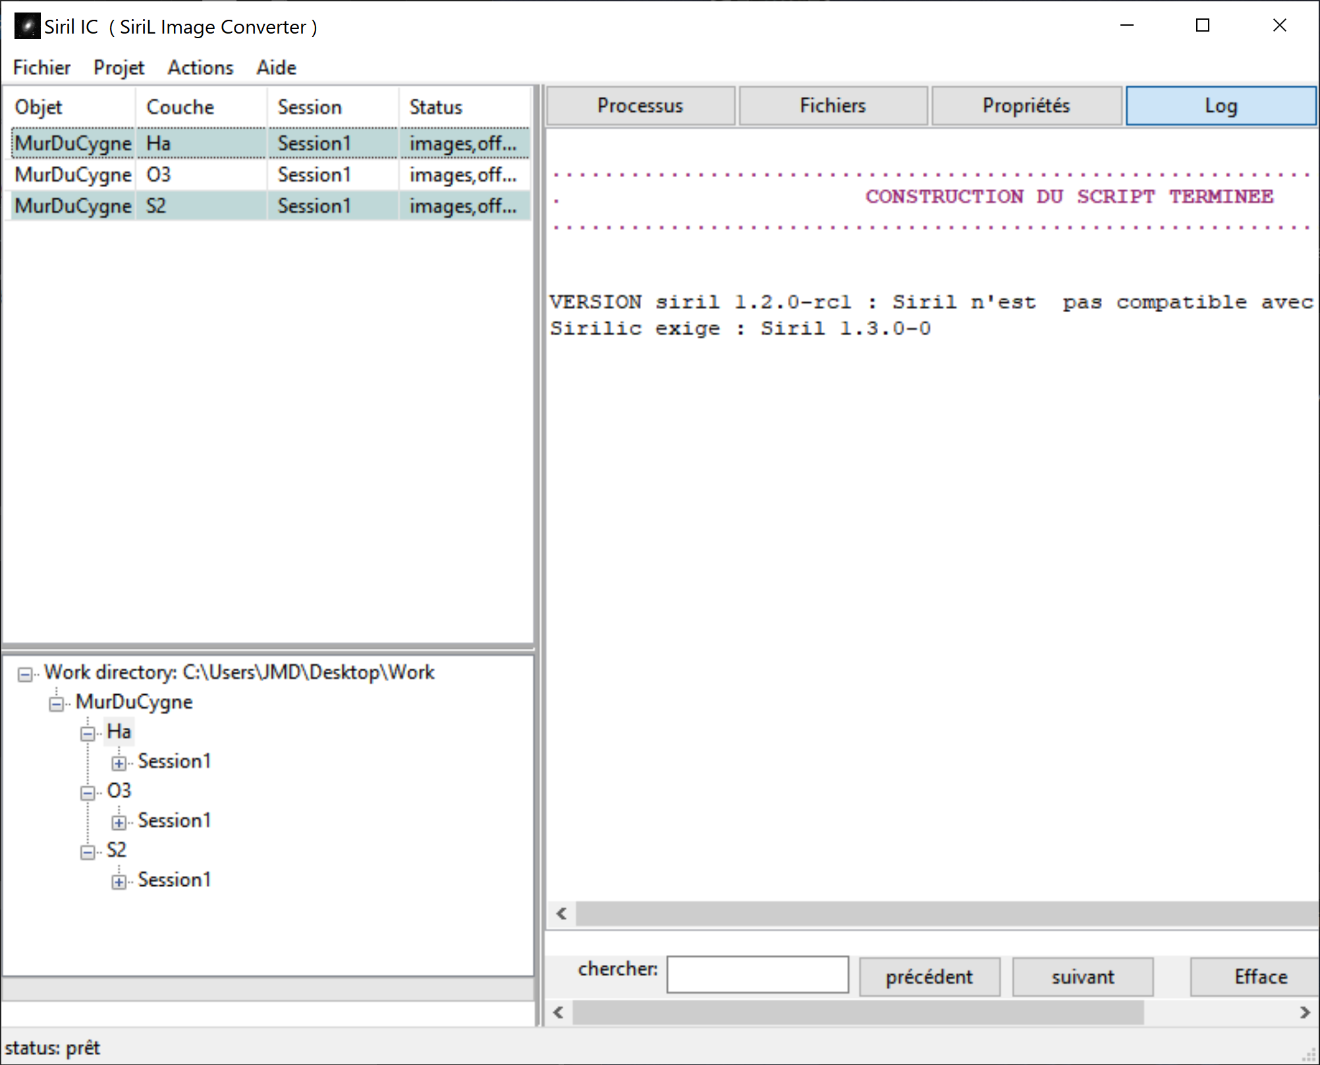Click the Siril IC app icon in title bar
Viewport: 1320px width, 1065px height.
[27, 26]
